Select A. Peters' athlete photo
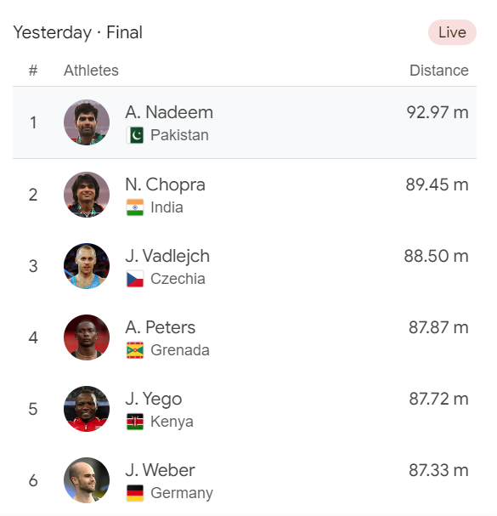 [87, 337]
